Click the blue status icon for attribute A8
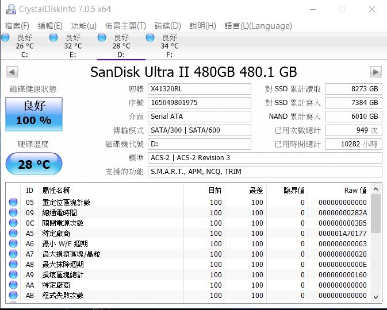 [13, 264]
